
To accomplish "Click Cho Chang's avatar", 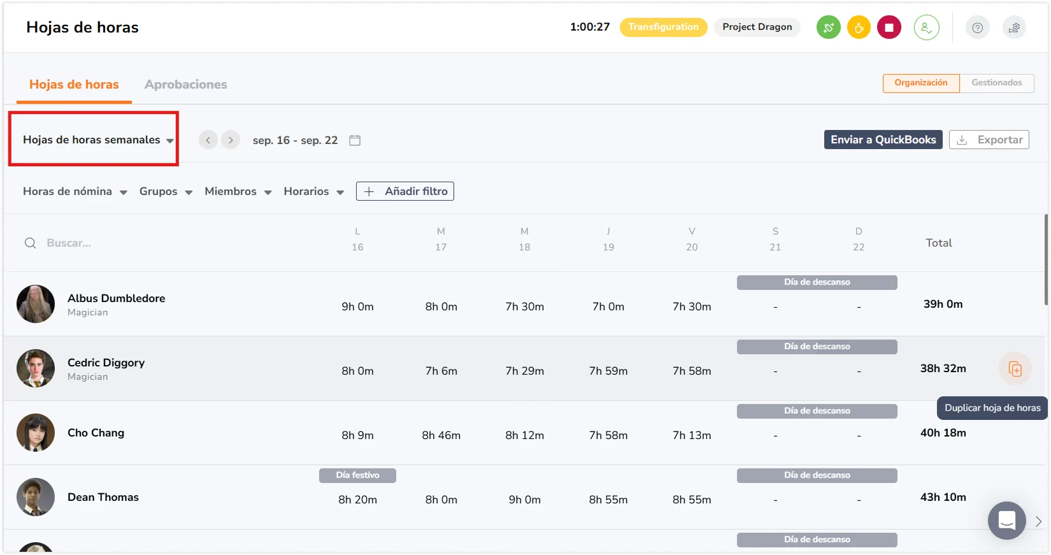I will [x=36, y=433].
